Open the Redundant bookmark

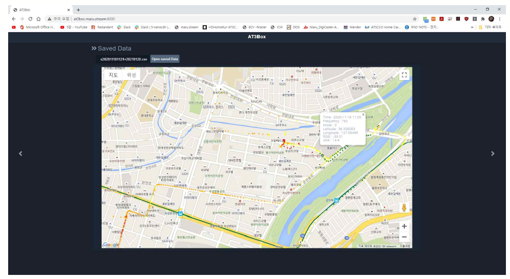102,27
